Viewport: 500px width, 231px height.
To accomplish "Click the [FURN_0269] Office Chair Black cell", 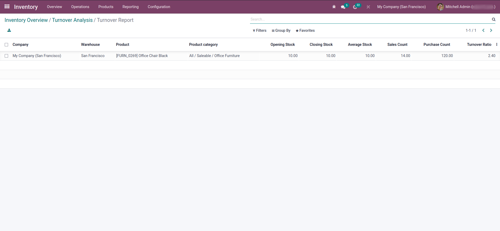I will tap(142, 56).
